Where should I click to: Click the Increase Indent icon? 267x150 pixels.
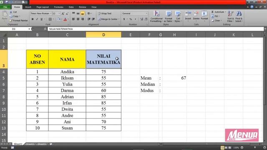pyautogui.click(x=93, y=19)
